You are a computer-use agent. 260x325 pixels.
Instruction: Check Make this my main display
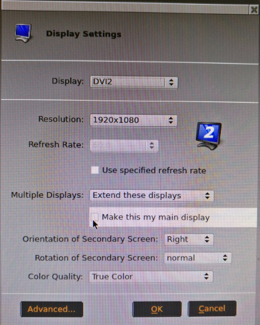click(x=95, y=217)
